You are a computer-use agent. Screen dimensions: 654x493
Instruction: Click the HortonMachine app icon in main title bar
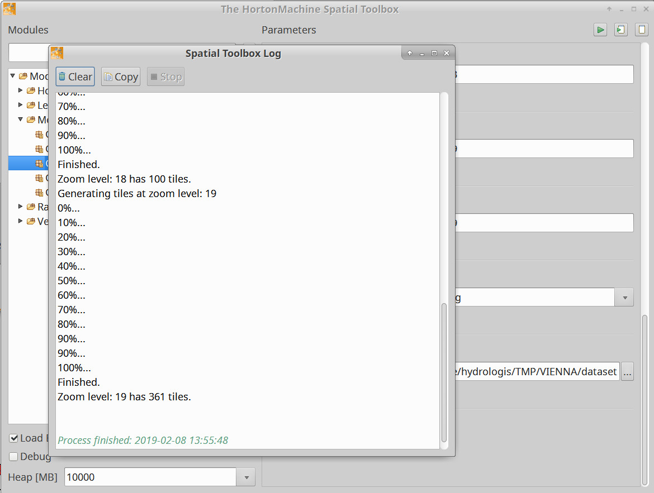tap(9, 9)
